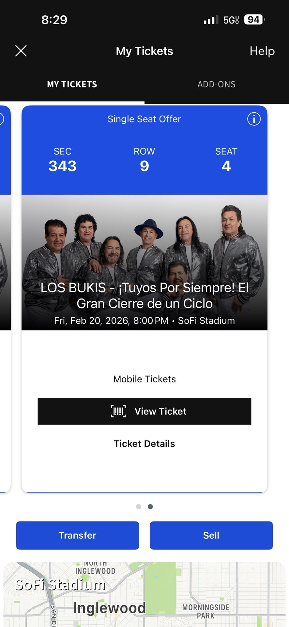Select SoFi Stadium on the map
The image size is (289, 627).
click(x=60, y=585)
